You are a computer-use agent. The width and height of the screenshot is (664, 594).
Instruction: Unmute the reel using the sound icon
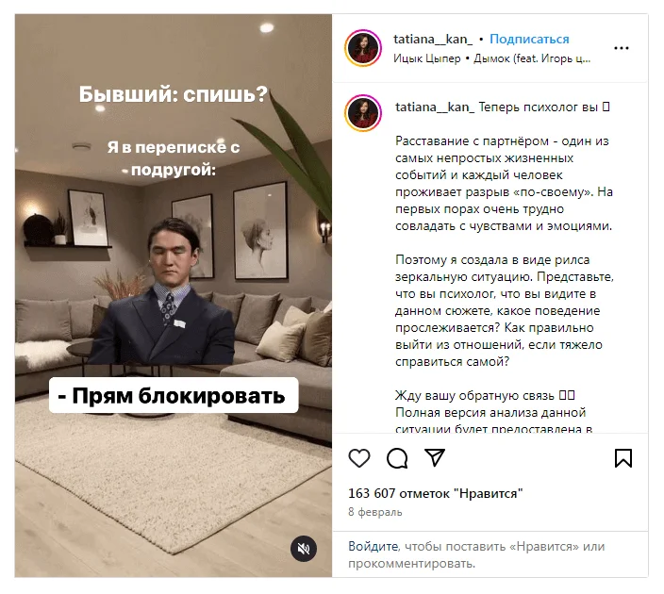[x=303, y=549]
